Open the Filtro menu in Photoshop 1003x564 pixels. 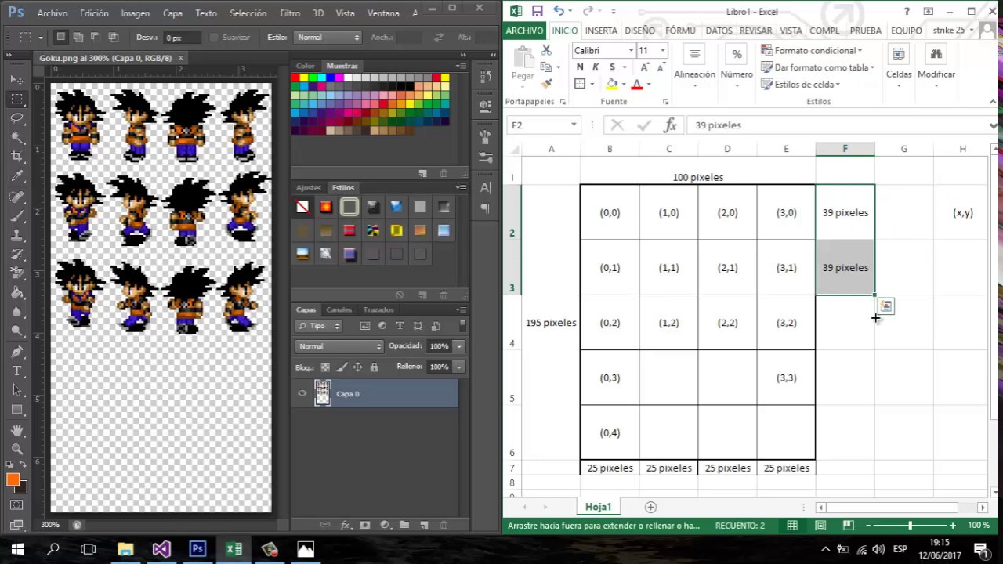click(290, 13)
